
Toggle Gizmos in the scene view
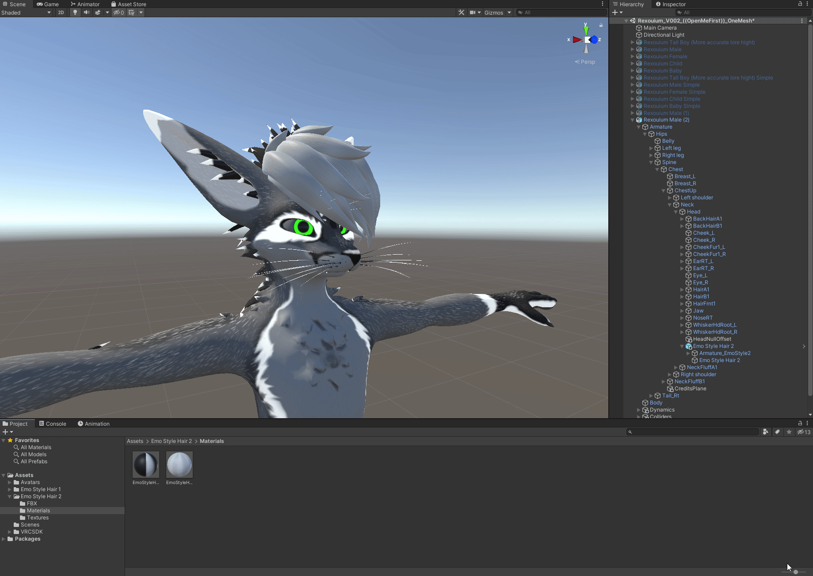coord(494,12)
